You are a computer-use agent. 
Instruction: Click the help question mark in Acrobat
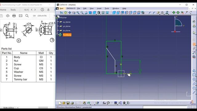pos(42,10)
